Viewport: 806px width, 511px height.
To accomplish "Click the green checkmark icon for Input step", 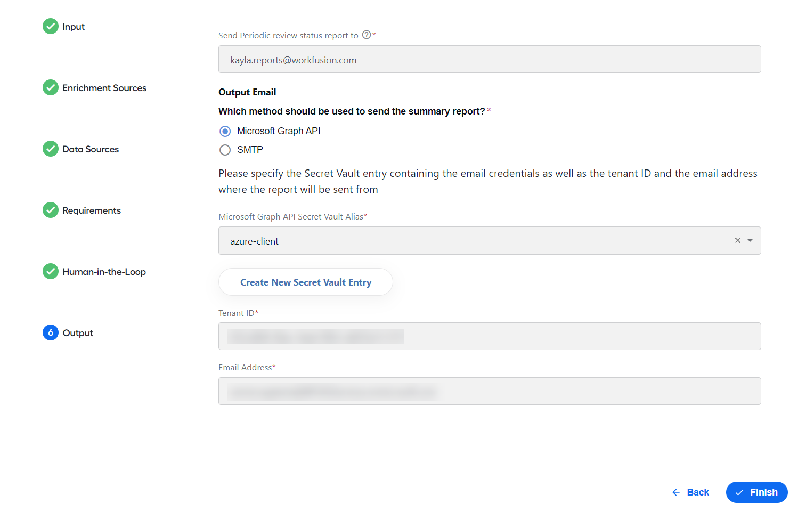I will pyautogui.click(x=51, y=26).
